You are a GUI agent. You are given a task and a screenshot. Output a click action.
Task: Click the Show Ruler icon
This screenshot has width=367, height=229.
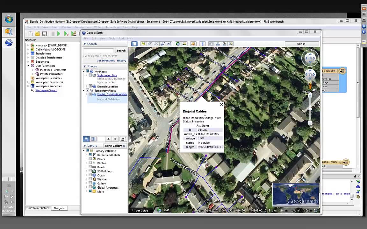tap(203, 44)
